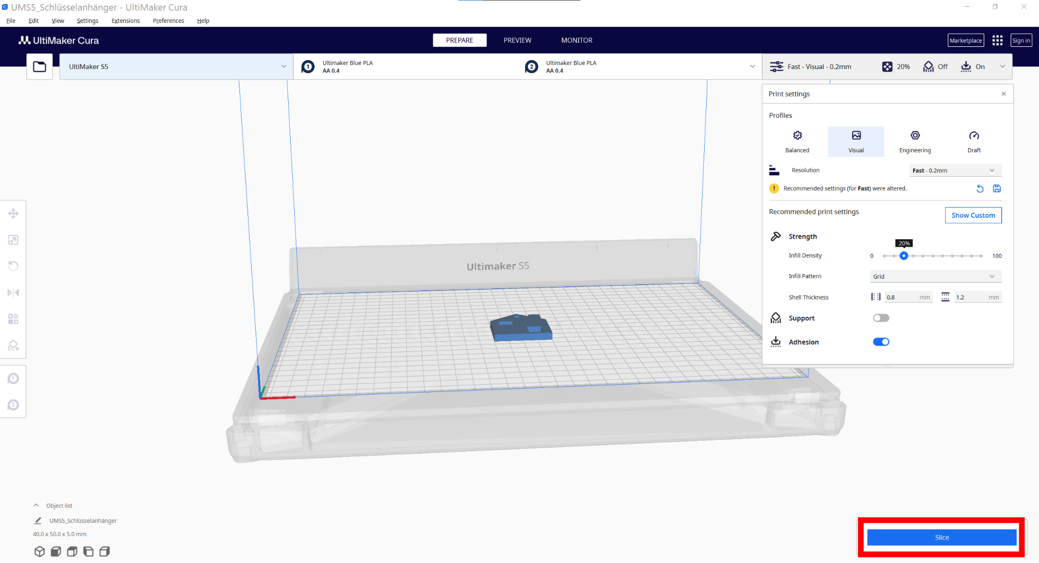Save altered settings with disk icon
This screenshot has width=1039, height=563.
tap(997, 188)
